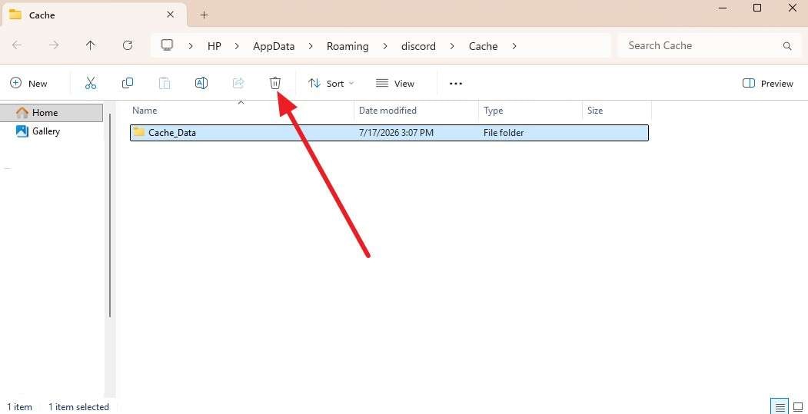Image resolution: width=808 pixels, height=414 pixels.
Task: Close the Cache tab
Action: [170, 15]
